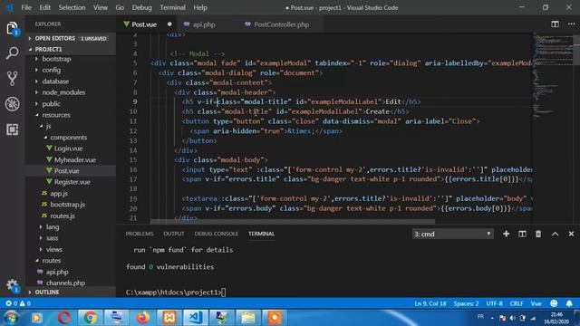The image size is (580, 326).
Task: Open Firefox from Windows taskbar
Action: tap(143, 318)
